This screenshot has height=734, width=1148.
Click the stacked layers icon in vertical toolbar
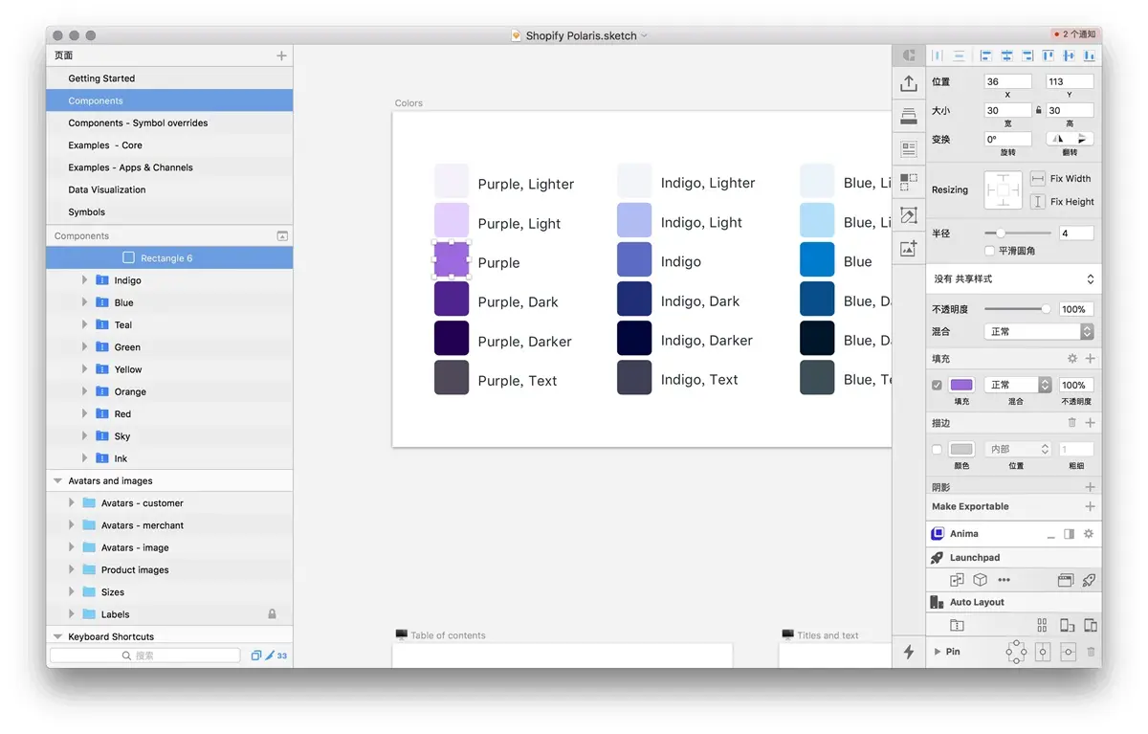908,117
